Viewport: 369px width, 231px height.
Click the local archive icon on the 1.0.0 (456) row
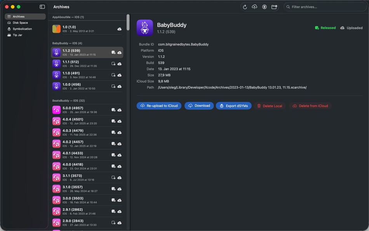click(113, 86)
